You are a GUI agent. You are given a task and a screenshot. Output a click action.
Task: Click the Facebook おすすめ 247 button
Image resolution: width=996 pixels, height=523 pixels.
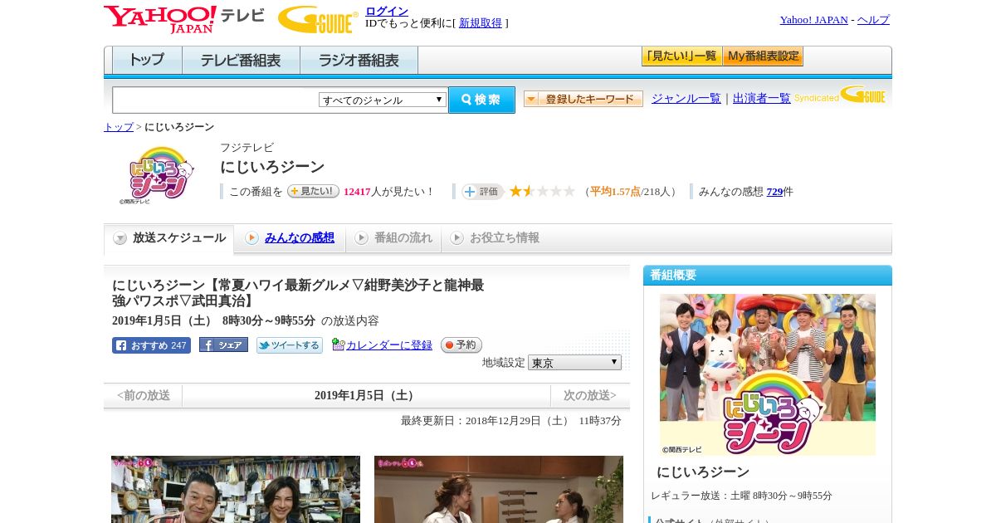click(x=151, y=345)
